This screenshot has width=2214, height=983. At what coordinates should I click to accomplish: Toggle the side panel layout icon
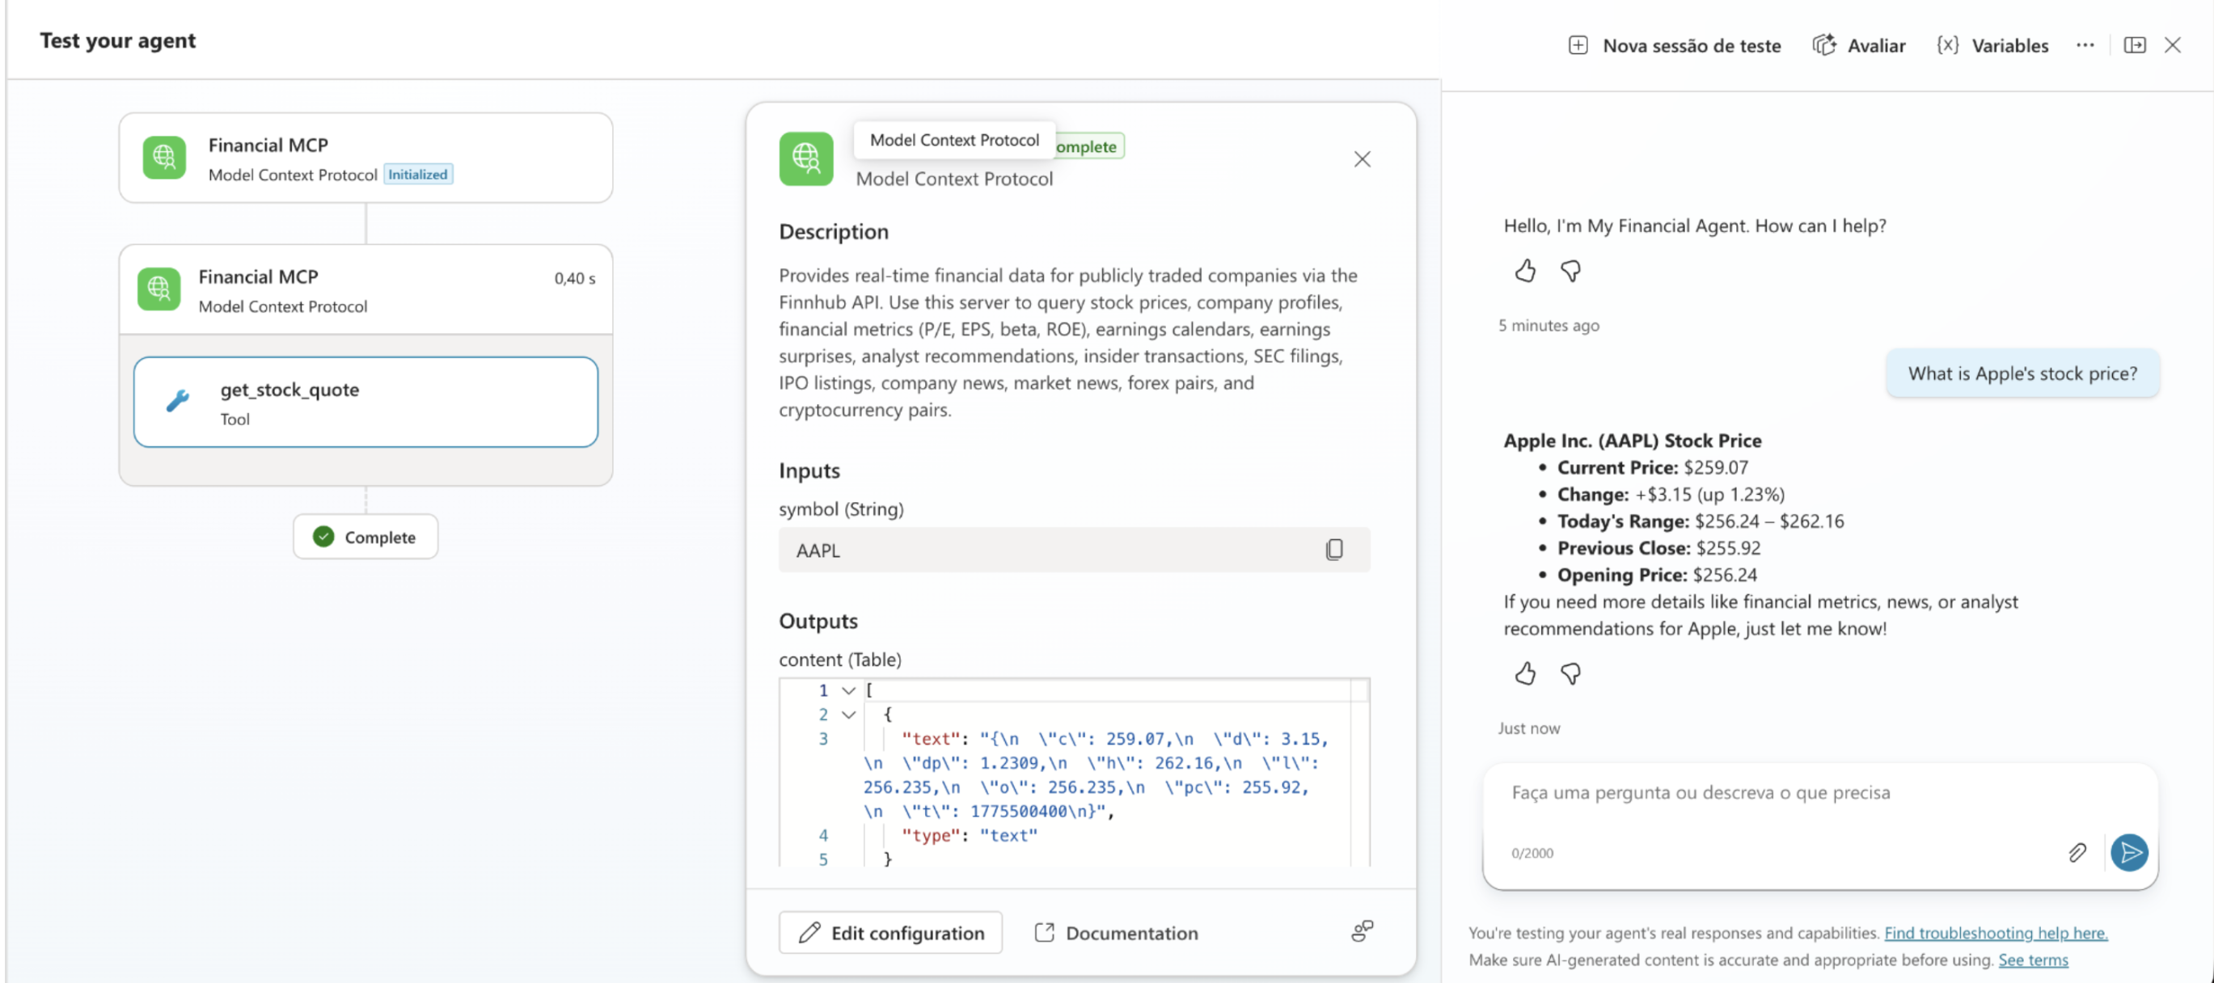pos(2134,45)
